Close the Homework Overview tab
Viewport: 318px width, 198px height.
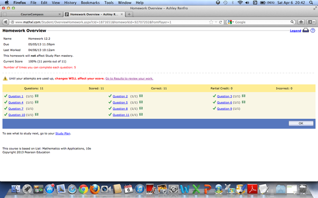coord(122,14)
